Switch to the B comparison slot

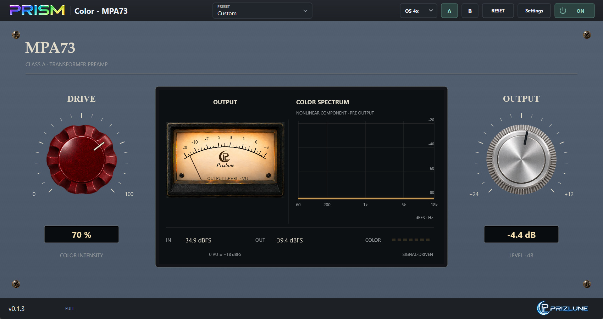click(x=470, y=11)
